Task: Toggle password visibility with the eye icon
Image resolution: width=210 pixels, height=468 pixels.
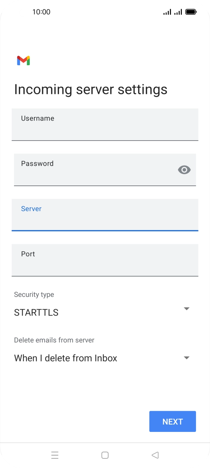Action: click(184, 170)
